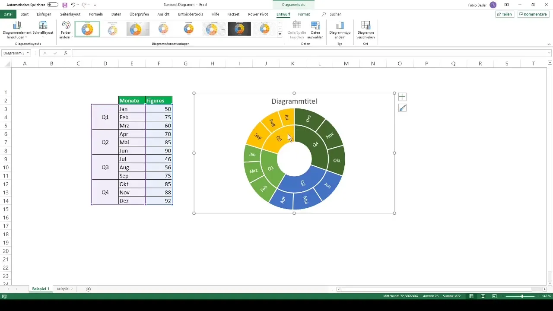Open the Kommentare button
Viewport: 553px width, 311px height.
533,14
